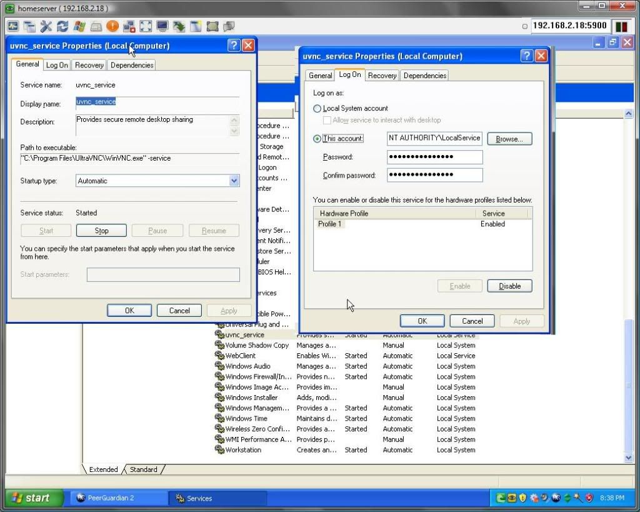Select the Volume Shadow Copy service
This screenshot has width=640, height=512.
coord(346,346)
